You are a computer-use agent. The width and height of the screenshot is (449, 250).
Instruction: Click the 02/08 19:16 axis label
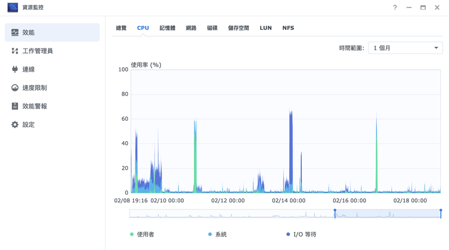[x=131, y=201]
